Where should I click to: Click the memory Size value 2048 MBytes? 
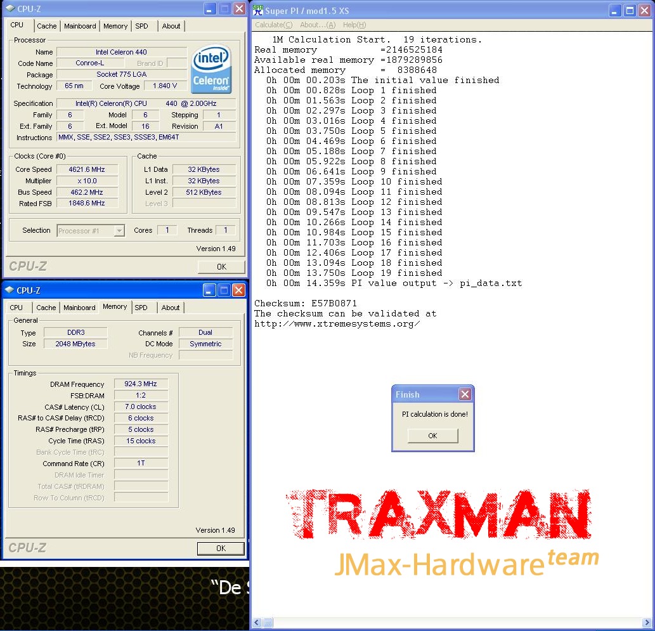click(75, 344)
